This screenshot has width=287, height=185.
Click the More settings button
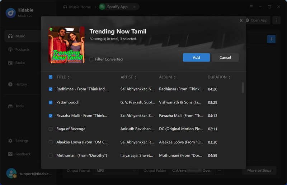pos(259,170)
